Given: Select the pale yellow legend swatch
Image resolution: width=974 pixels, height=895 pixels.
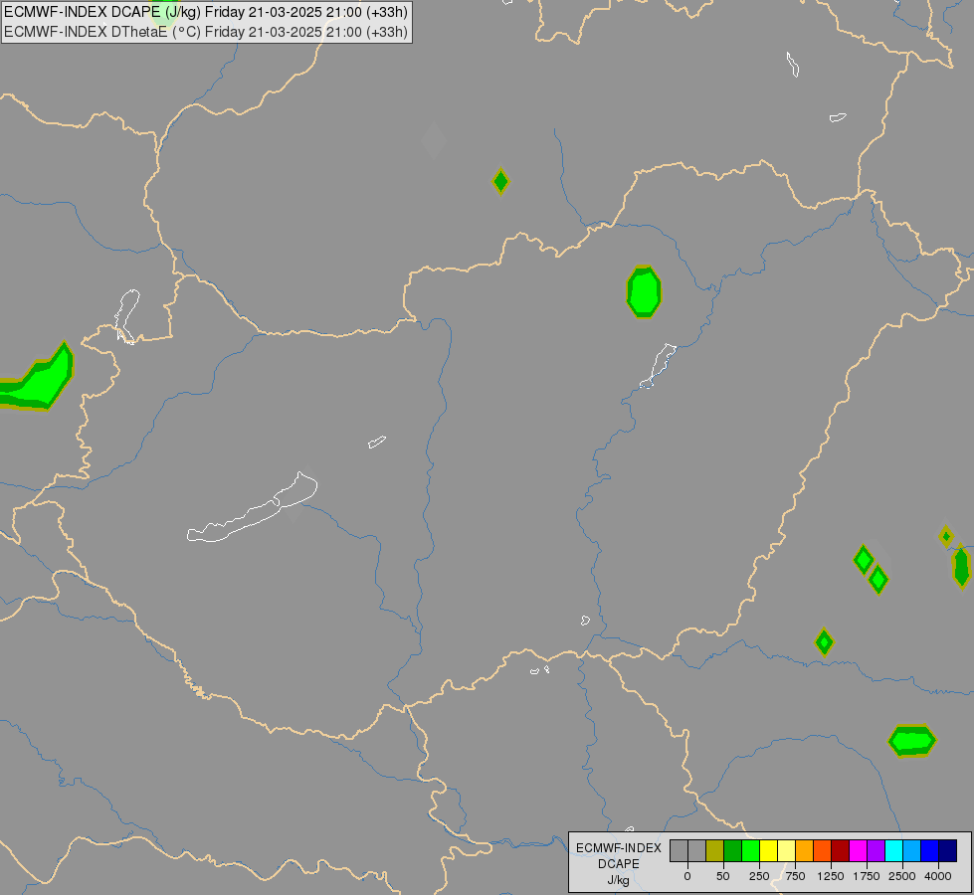Looking at the screenshot, I should point(787,851).
